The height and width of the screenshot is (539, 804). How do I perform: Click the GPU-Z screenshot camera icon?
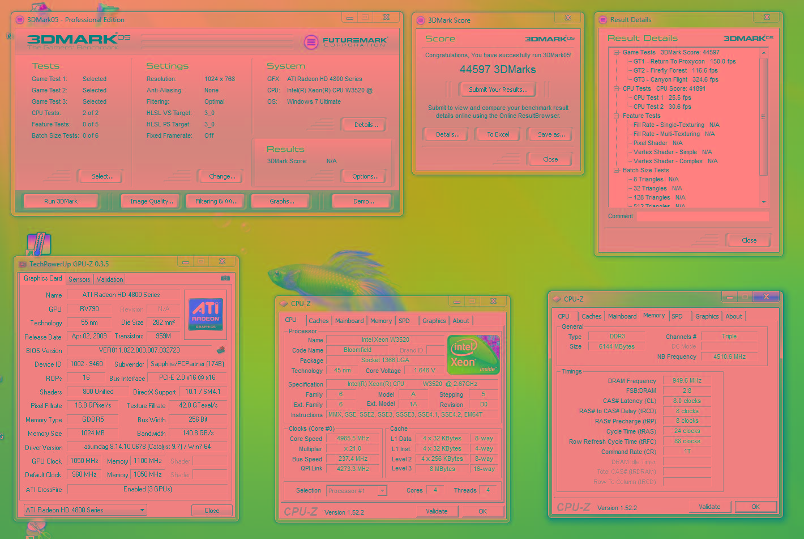pos(225,278)
